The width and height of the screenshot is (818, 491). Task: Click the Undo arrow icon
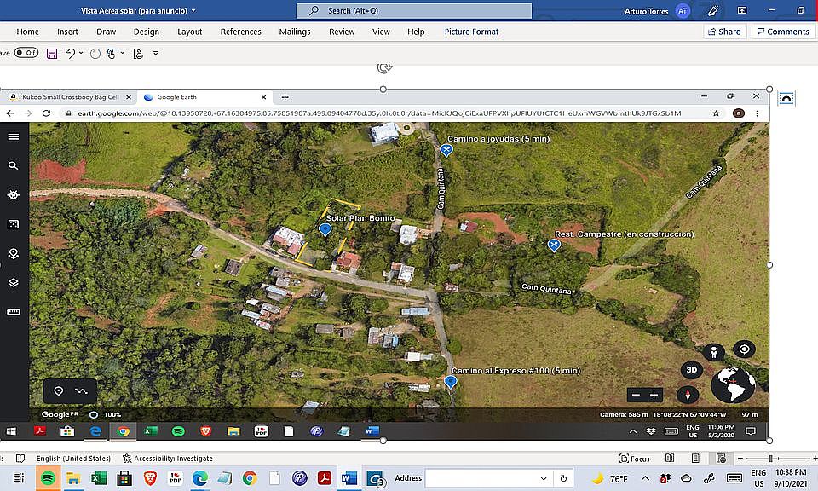70,53
